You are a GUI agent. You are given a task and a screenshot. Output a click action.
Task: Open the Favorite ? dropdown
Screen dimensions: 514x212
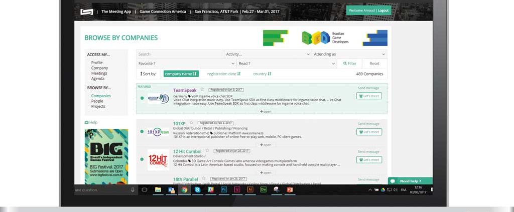click(x=186, y=64)
